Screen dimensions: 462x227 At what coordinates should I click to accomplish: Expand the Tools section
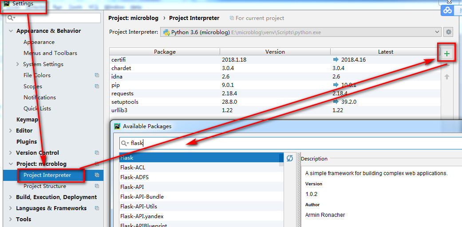(11, 219)
